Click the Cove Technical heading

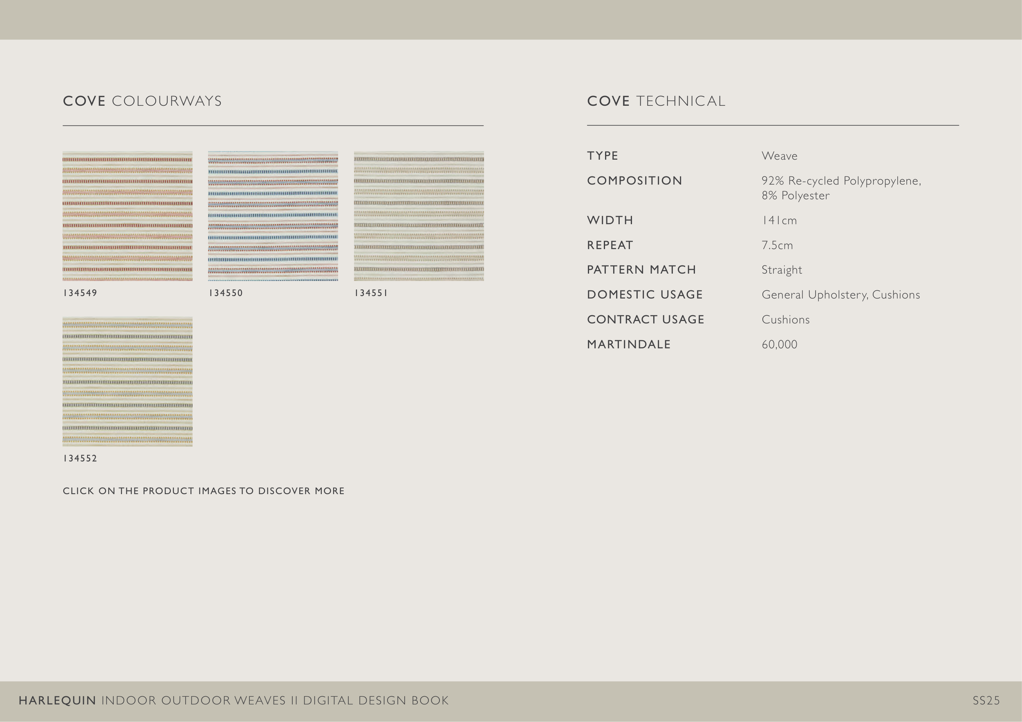pyautogui.click(x=656, y=101)
